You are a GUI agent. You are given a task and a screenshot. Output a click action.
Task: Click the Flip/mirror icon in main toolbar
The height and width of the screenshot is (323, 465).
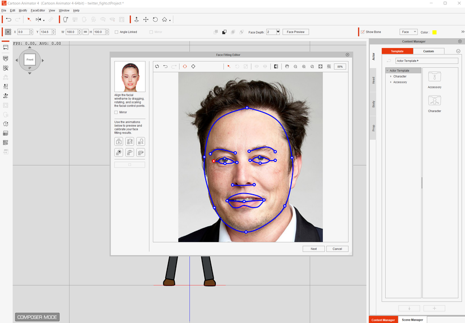coord(38,20)
